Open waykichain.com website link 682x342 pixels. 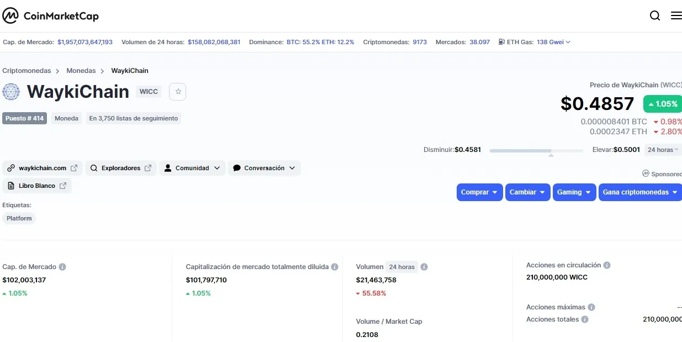pyautogui.click(x=43, y=168)
